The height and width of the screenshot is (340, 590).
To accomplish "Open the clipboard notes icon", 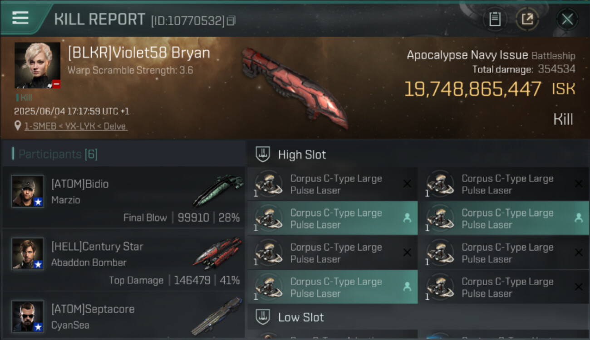I will click(x=495, y=19).
